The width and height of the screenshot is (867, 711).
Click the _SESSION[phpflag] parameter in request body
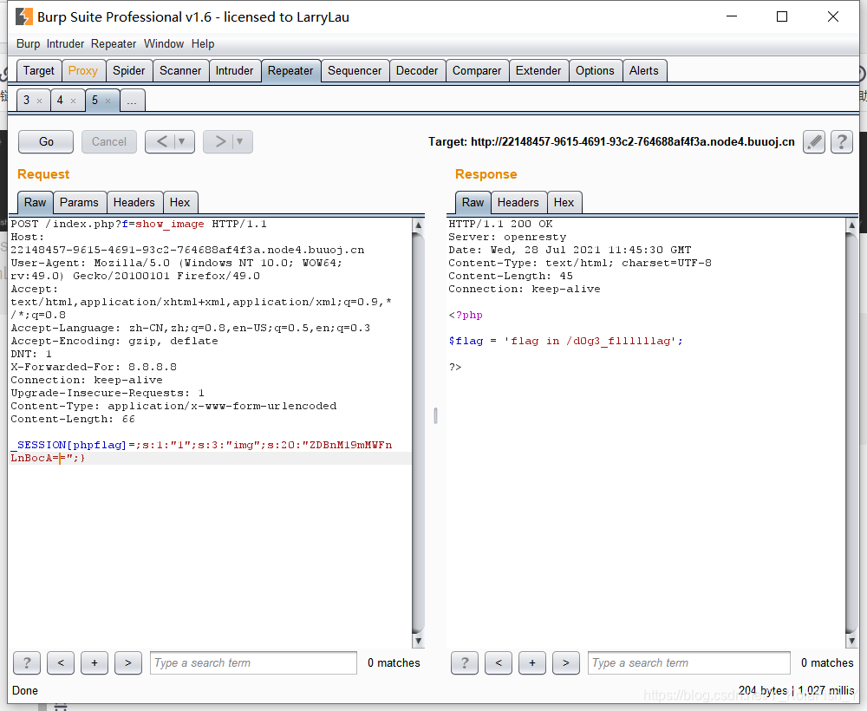[x=69, y=445]
